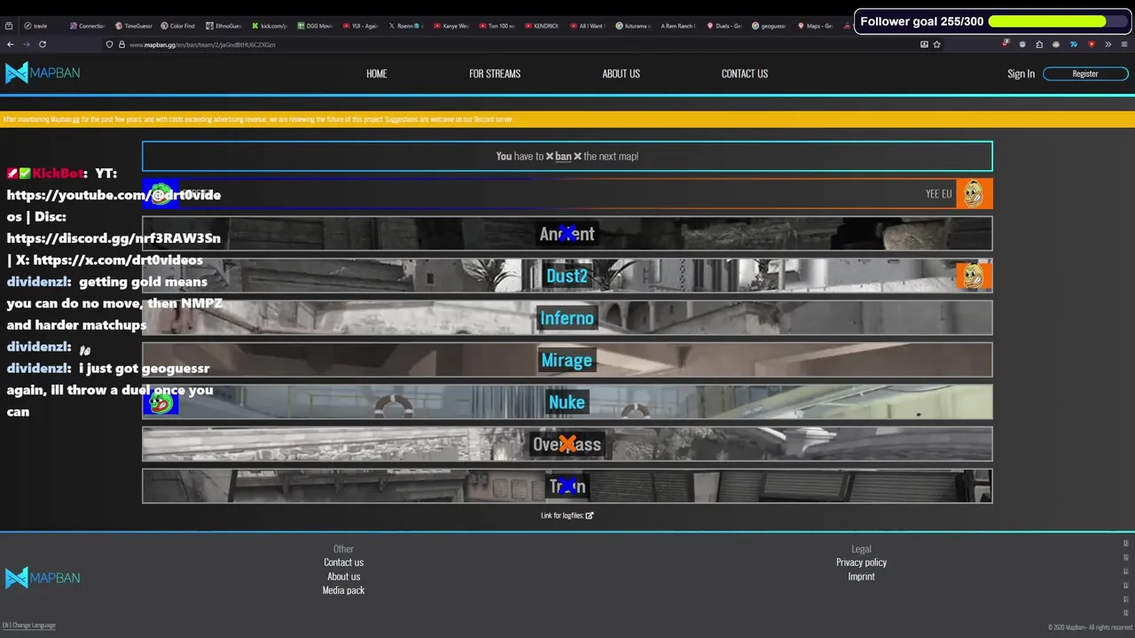Click the Train map row
Image resolution: width=1135 pixels, height=638 pixels.
pyautogui.click(x=567, y=486)
